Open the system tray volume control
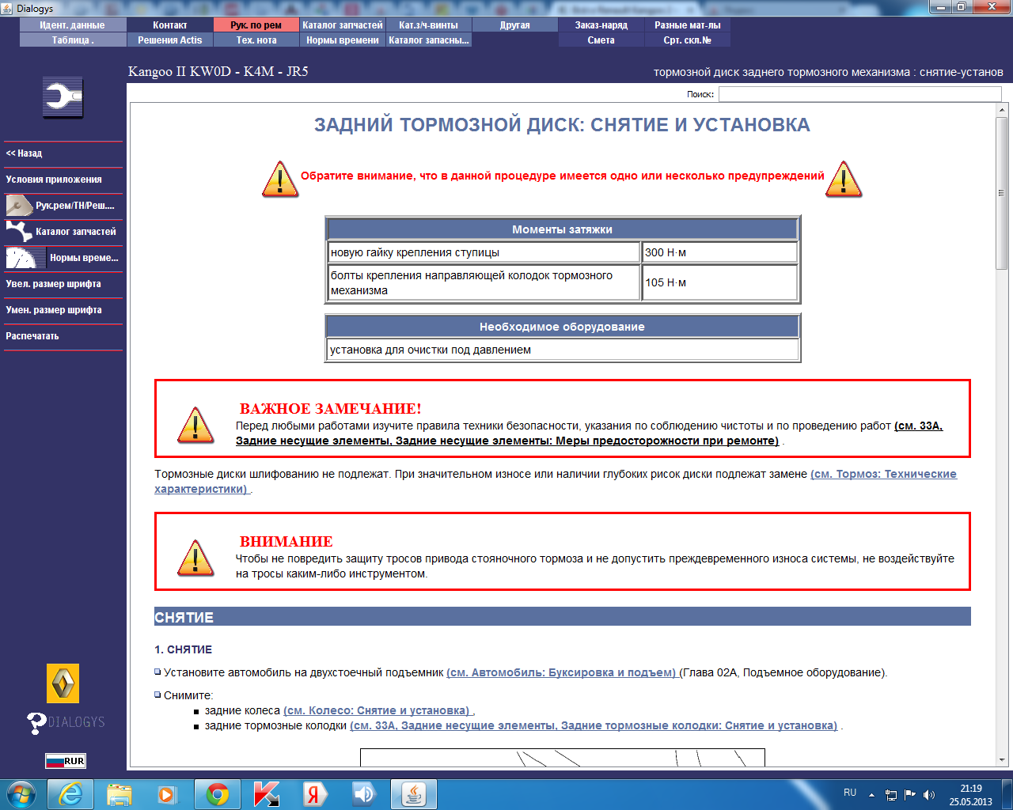This screenshot has width=1013, height=810. (x=929, y=794)
